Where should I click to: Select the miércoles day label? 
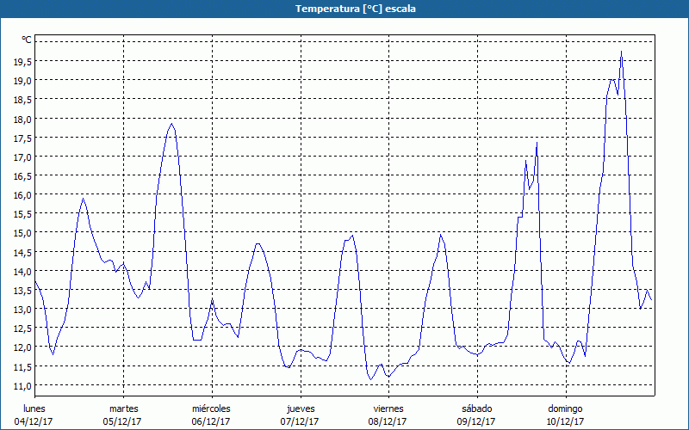[211, 408]
